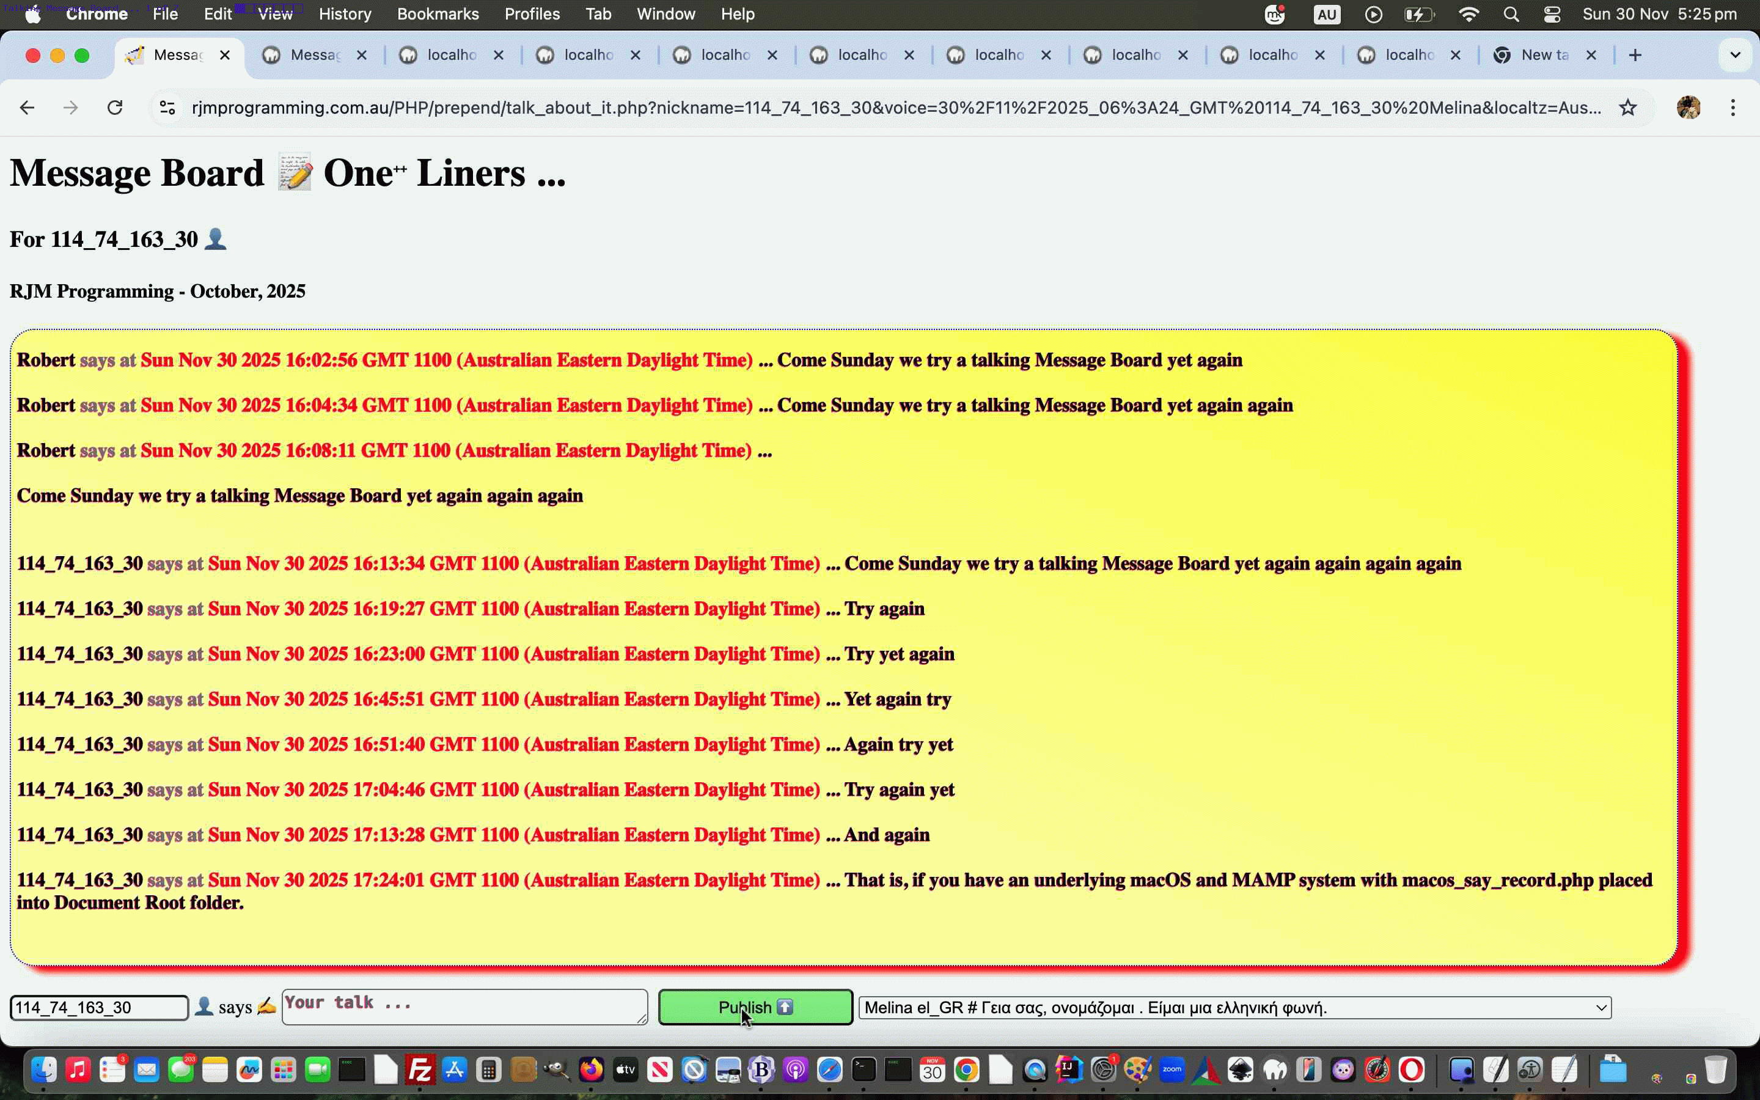Open the Chrome profile avatar
The image size is (1760, 1100).
[x=1689, y=107]
